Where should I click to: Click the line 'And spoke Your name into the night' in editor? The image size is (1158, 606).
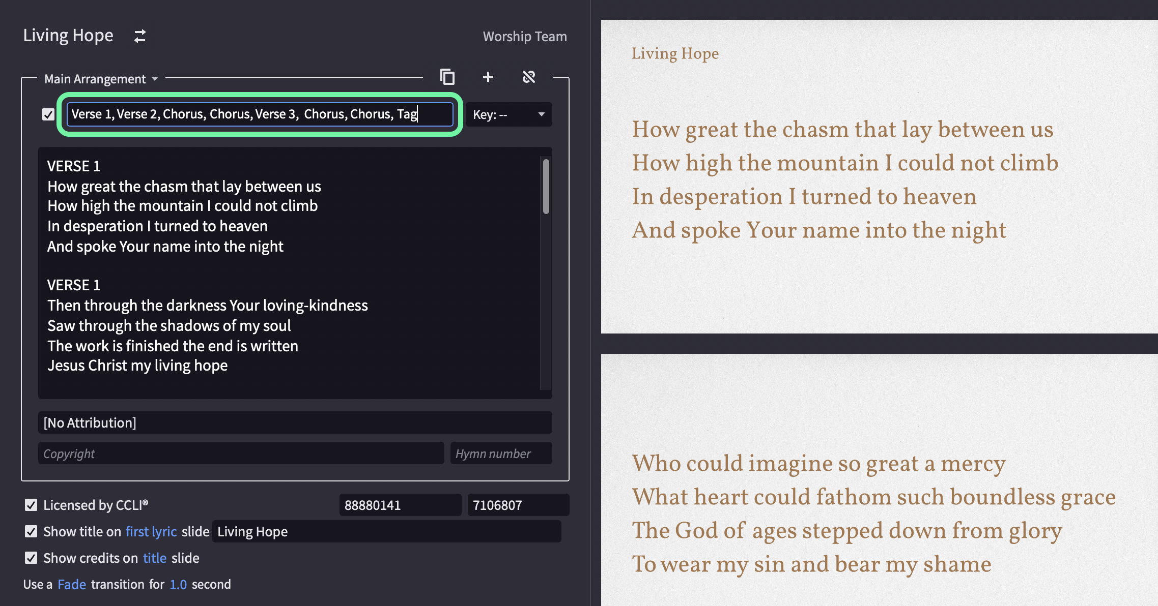(165, 247)
